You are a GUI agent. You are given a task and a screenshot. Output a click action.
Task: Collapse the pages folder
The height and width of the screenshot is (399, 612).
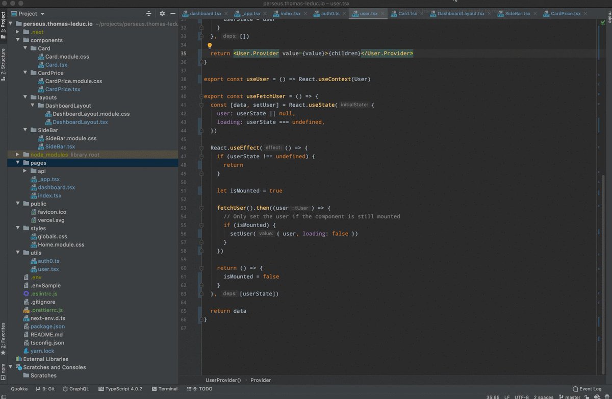tap(18, 163)
